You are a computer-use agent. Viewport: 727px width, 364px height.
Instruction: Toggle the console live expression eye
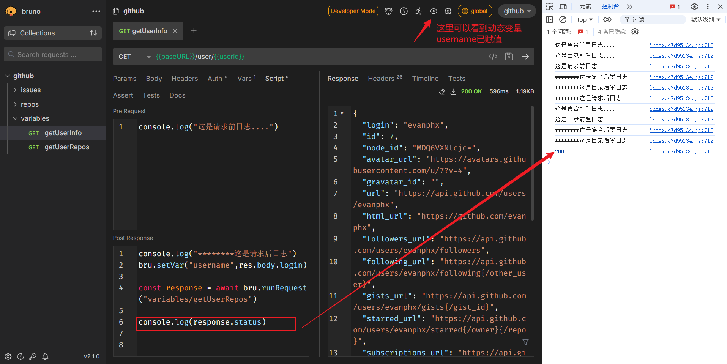tap(607, 20)
